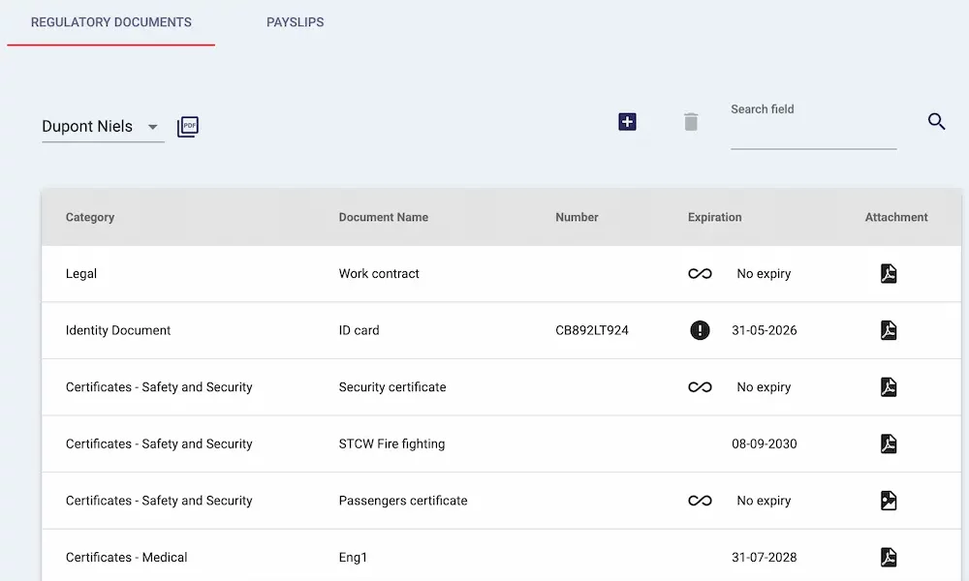
Task: Open PDF attachment for Security certificate
Action: pos(889,387)
